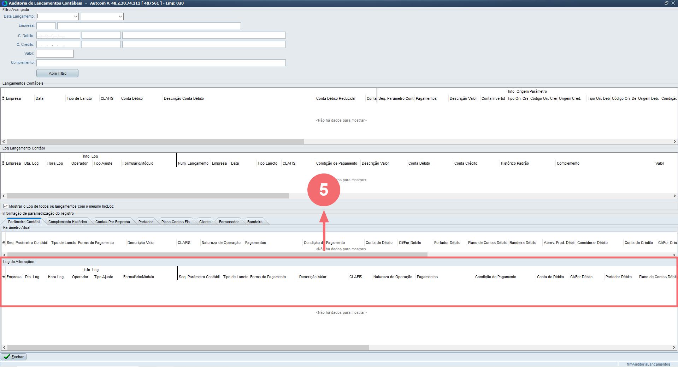678x367 pixels.
Task: Click frmAuditoriaLancamentos status bar text
Action: tap(648, 364)
